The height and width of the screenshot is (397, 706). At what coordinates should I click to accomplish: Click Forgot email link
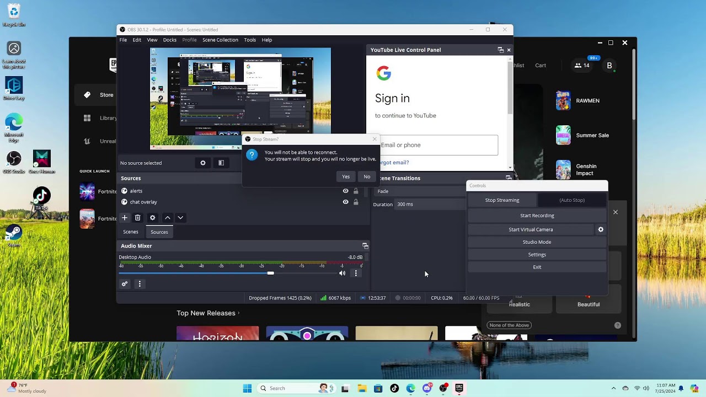coord(393,163)
